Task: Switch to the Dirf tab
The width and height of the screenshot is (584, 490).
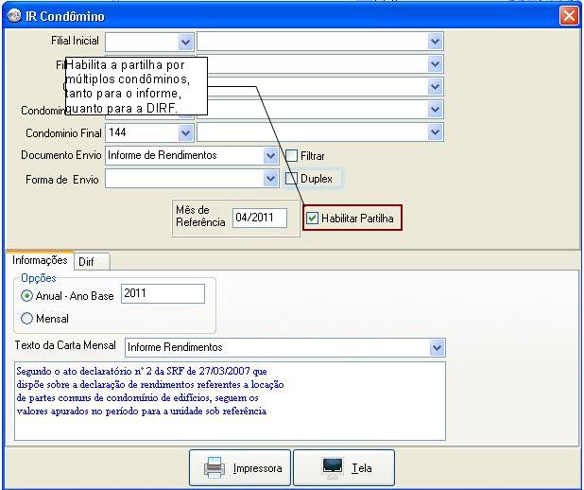Action: tap(92, 261)
